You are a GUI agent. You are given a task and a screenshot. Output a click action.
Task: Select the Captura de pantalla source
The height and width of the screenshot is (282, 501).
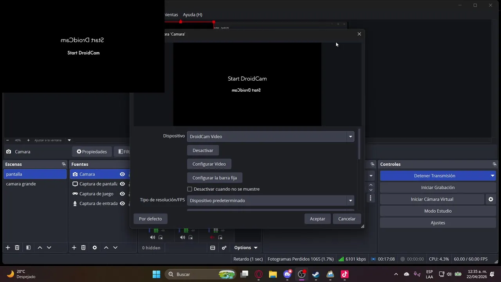coord(98,184)
